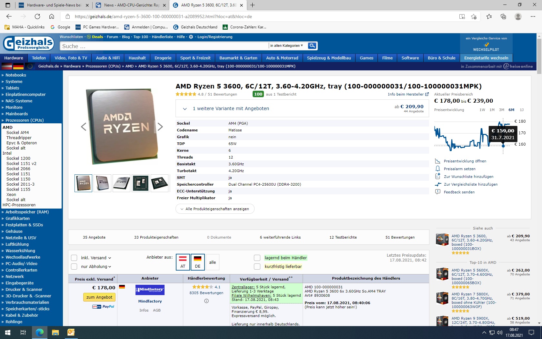This screenshot has height=339, width=542.
Task: Open the Windows Start menu
Action: tap(8, 333)
